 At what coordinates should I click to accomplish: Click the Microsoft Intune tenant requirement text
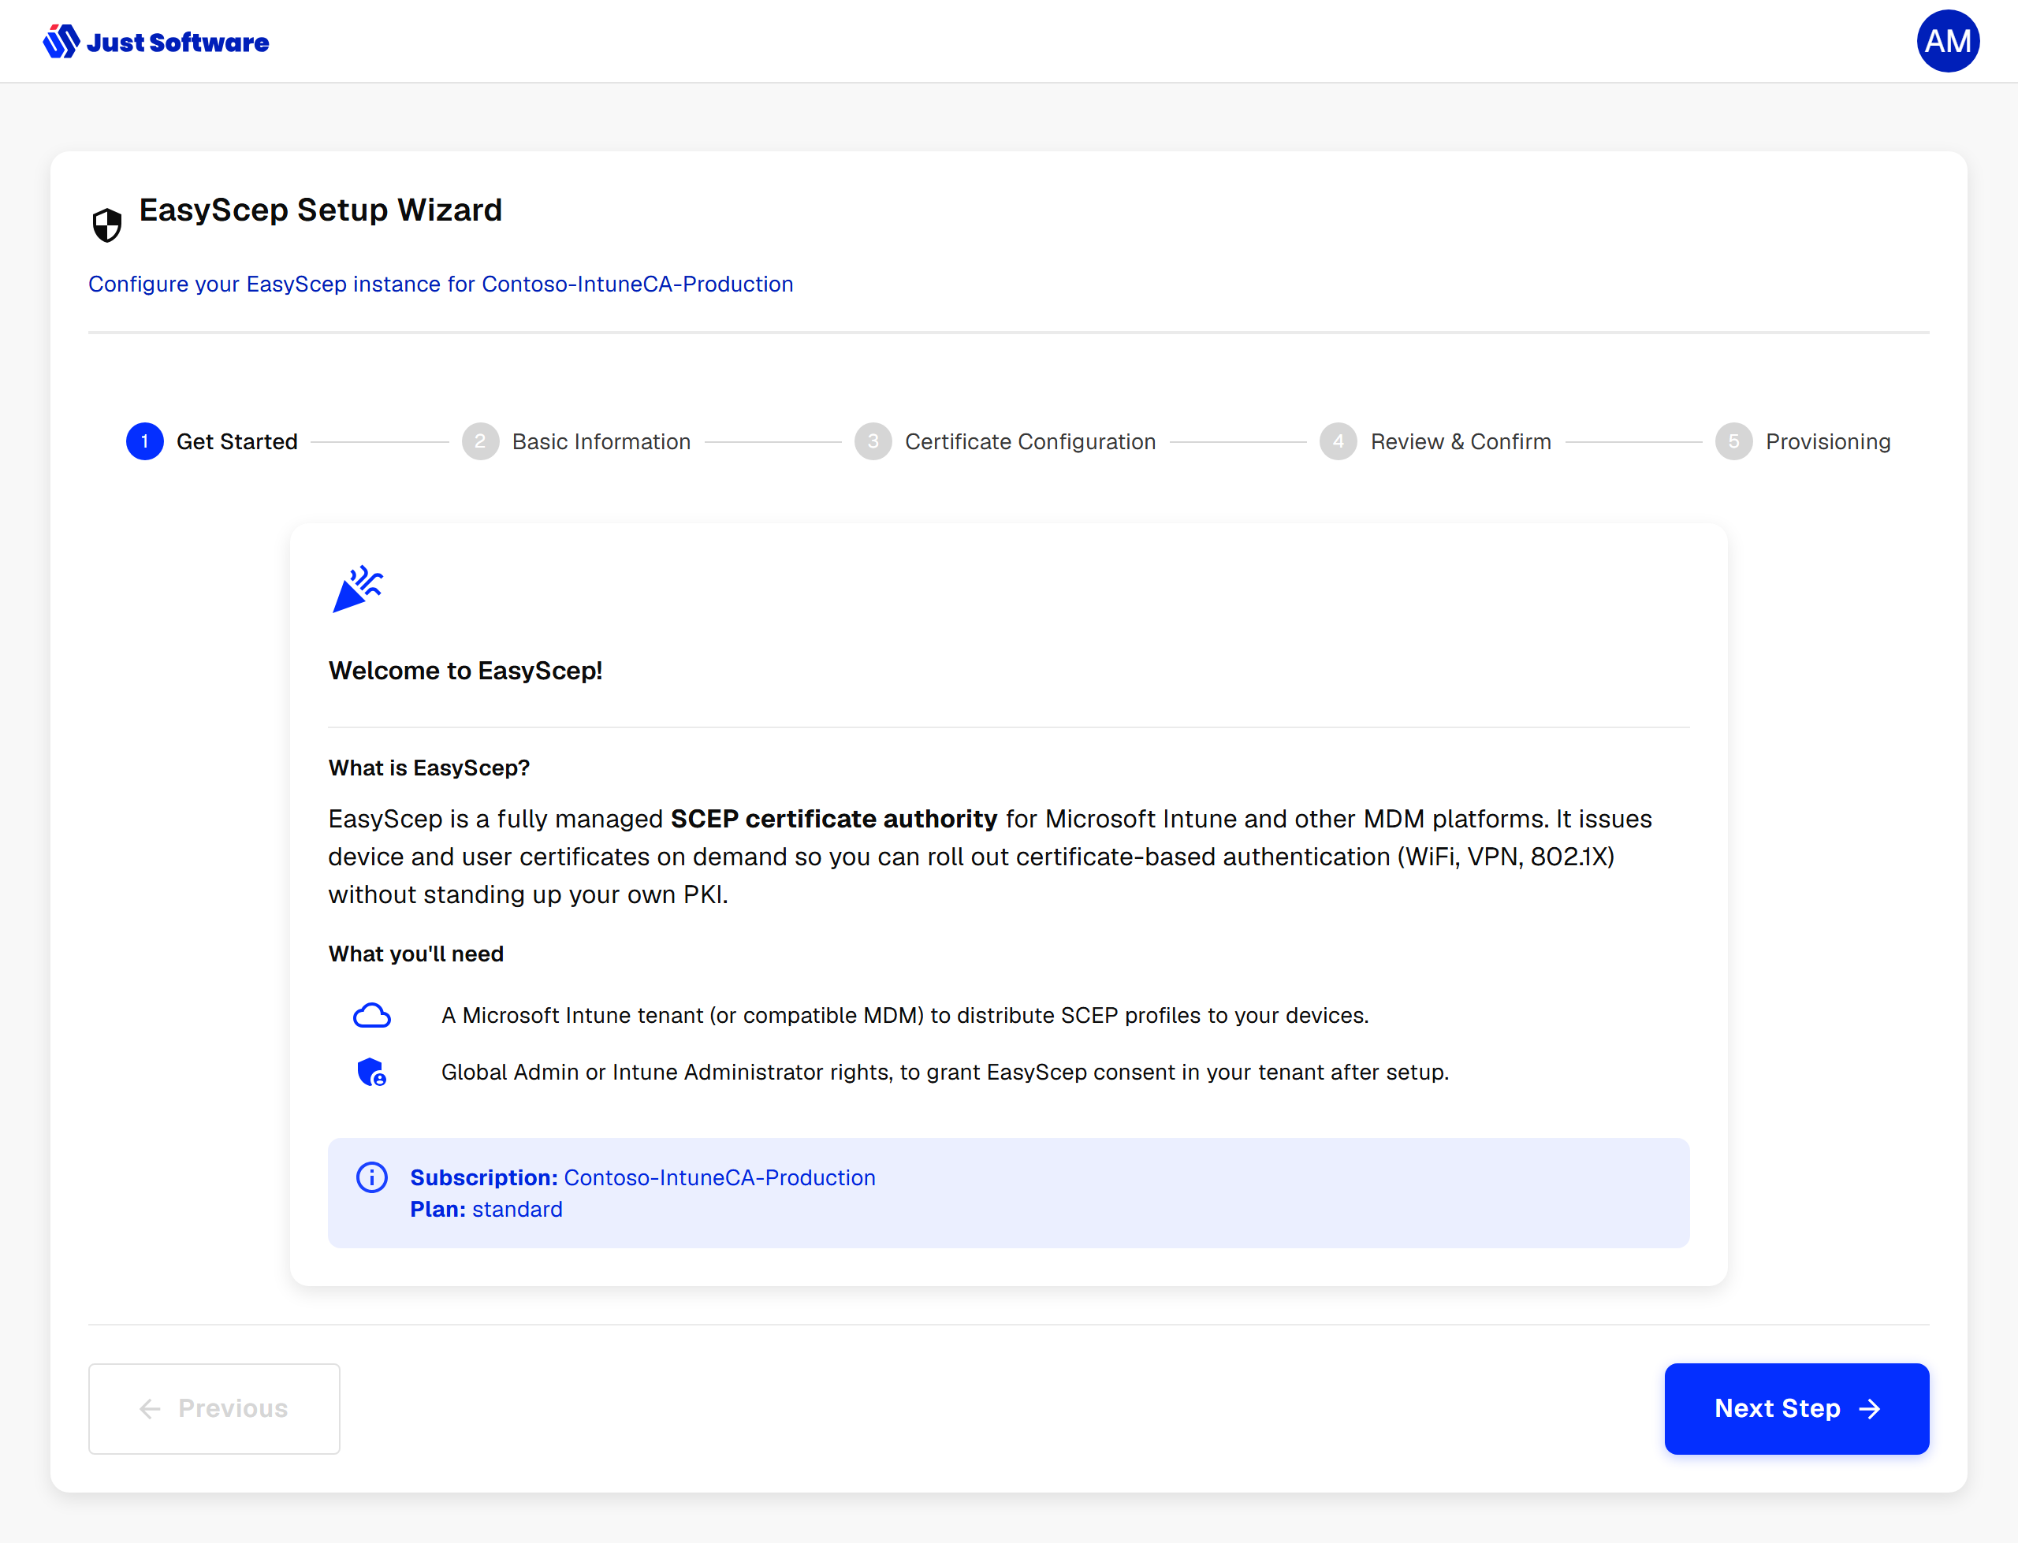(x=905, y=1015)
